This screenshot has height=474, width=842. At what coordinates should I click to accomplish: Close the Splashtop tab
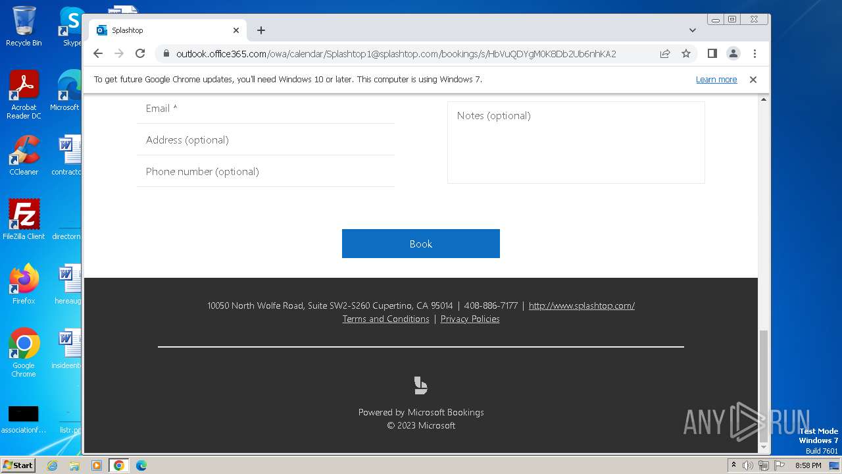[x=236, y=30]
